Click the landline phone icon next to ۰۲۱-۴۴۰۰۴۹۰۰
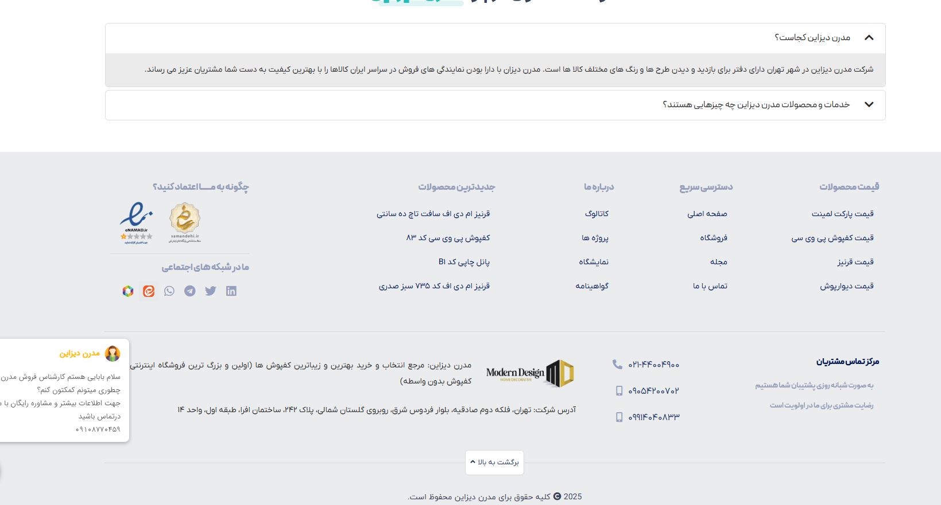Screen dimensions: 941x505 [617, 364]
